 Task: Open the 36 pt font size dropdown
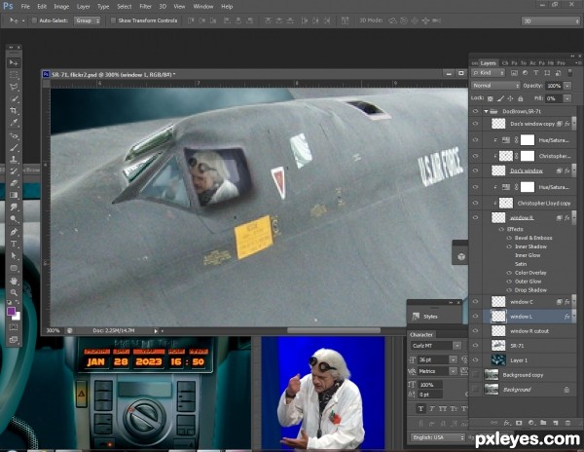pos(453,359)
